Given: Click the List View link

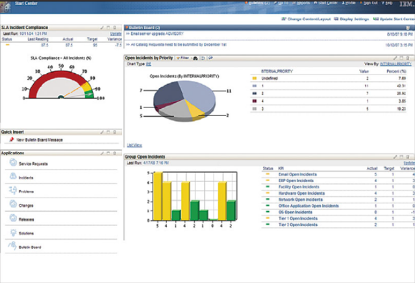Looking at the screenshot, I should 134,145.
